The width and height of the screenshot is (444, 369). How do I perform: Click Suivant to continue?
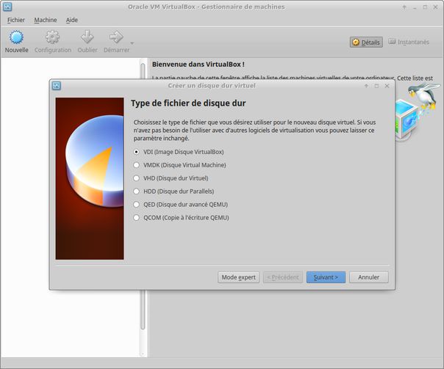point(326,277)
